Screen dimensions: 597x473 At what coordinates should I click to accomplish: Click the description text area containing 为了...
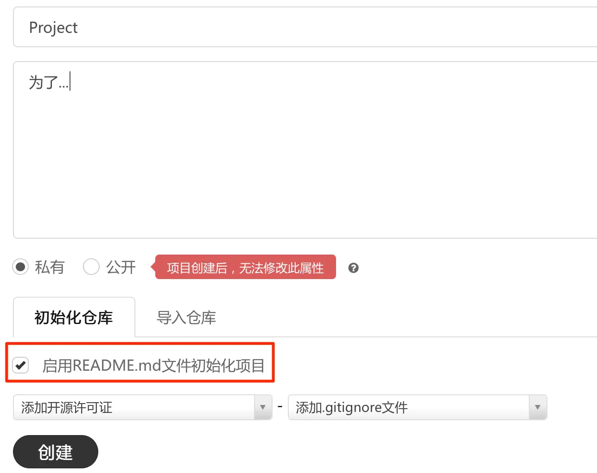click(305, 150)
